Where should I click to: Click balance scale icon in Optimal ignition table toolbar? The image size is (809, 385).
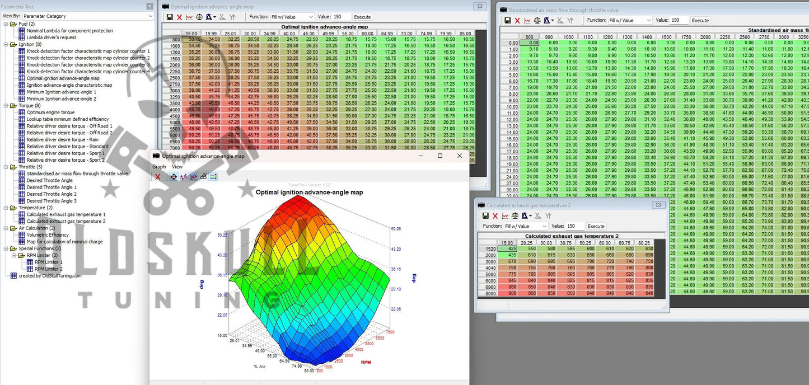point(200,17)
